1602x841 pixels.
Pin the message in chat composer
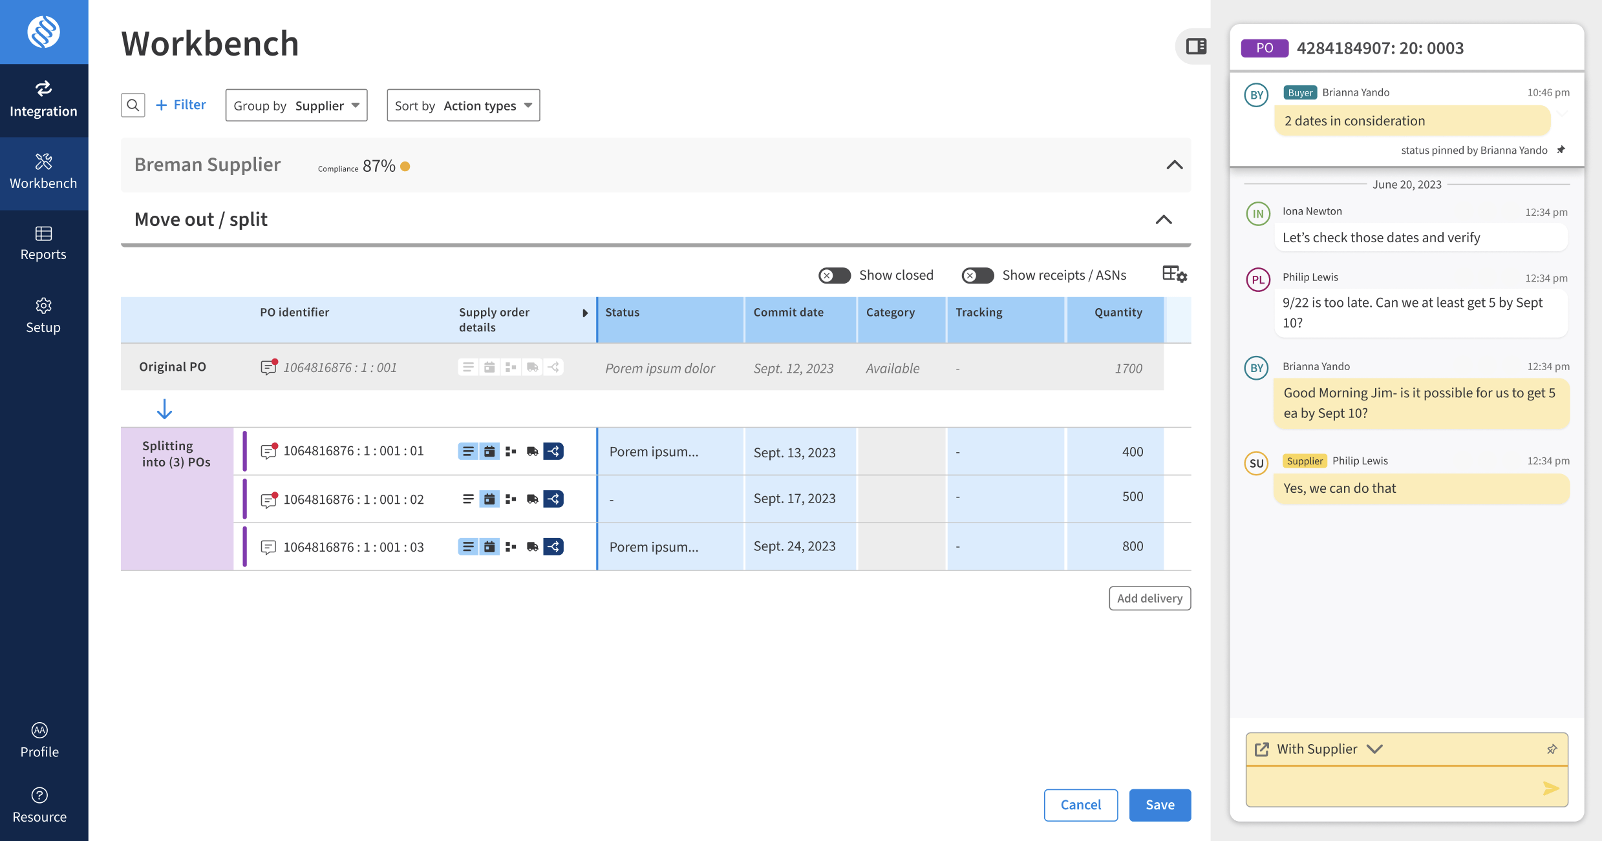[x=1552, y=749]
